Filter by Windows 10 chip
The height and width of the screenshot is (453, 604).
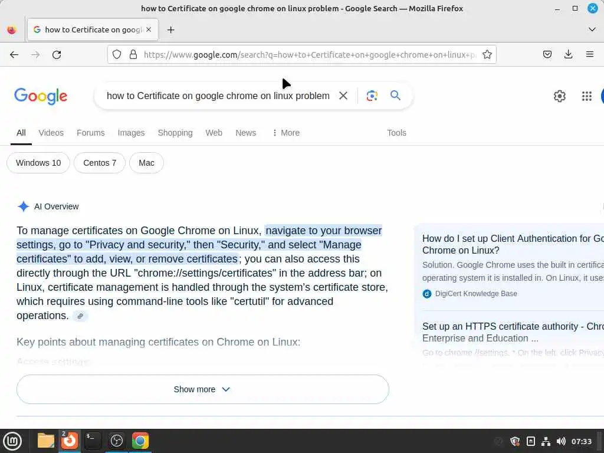tap(38, 163)
